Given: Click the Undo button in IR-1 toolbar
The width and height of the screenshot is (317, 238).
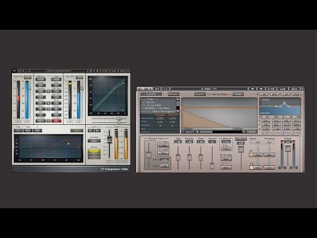Looking at the screenshot, I should (157, 89).
